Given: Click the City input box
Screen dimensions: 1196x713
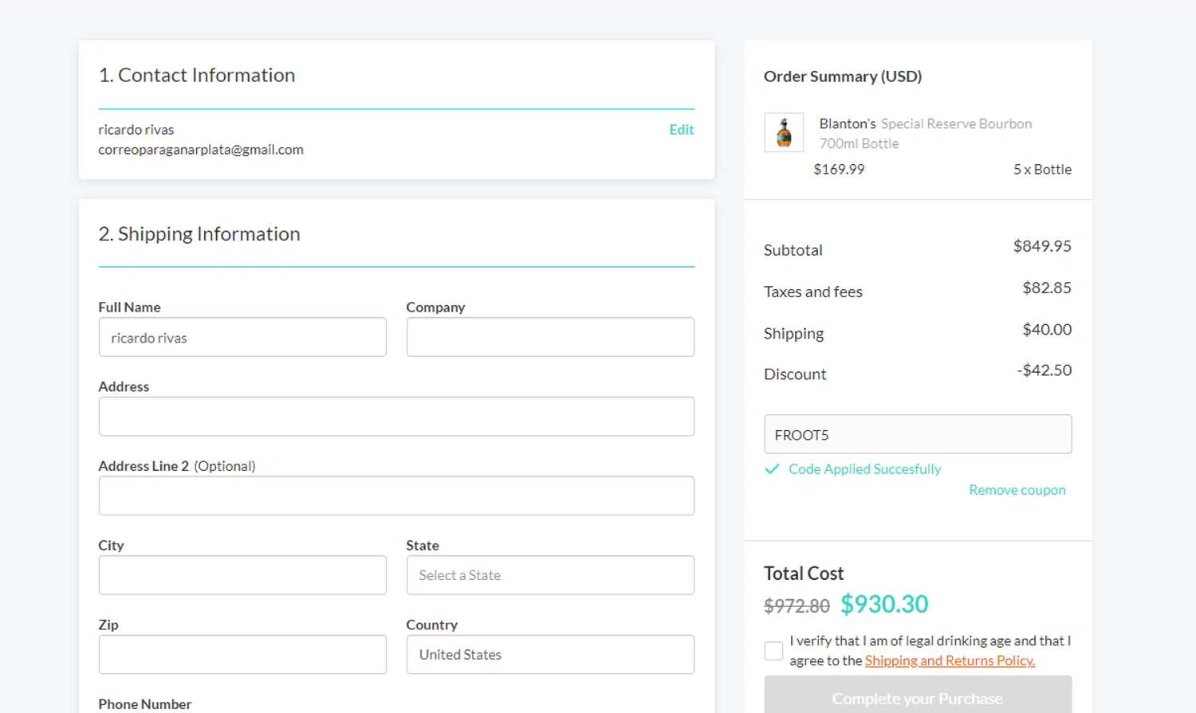Looking at the screenshot, I should point(242,575).
